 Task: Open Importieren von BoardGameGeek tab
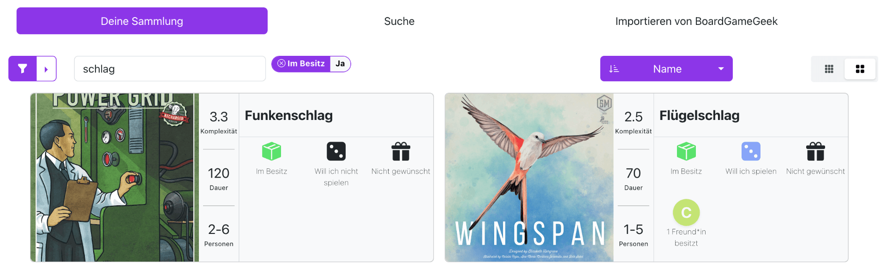(696, 21)
